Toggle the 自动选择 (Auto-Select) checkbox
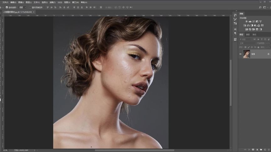The height and width of the screenshot is (152, 271). point(7,8)
